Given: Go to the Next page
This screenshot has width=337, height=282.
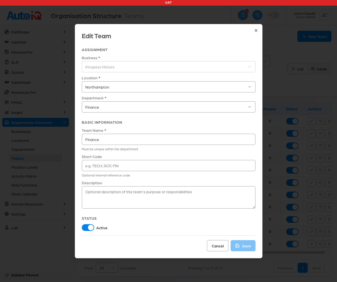Looking at the screenshot, I should [317, 268].
